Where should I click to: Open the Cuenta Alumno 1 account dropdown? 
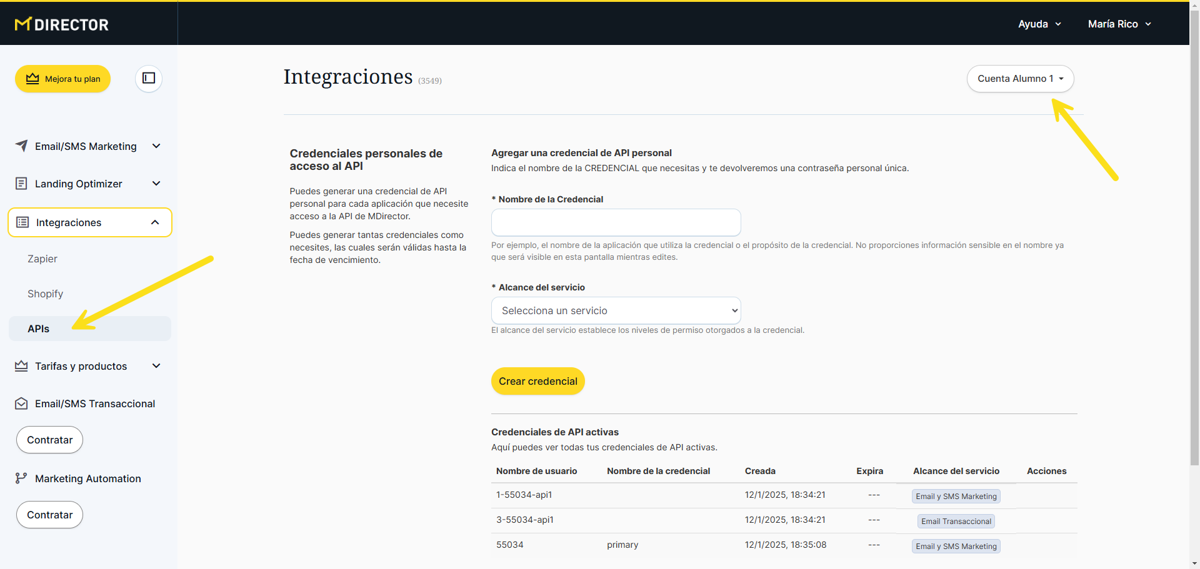(1020, 79)
